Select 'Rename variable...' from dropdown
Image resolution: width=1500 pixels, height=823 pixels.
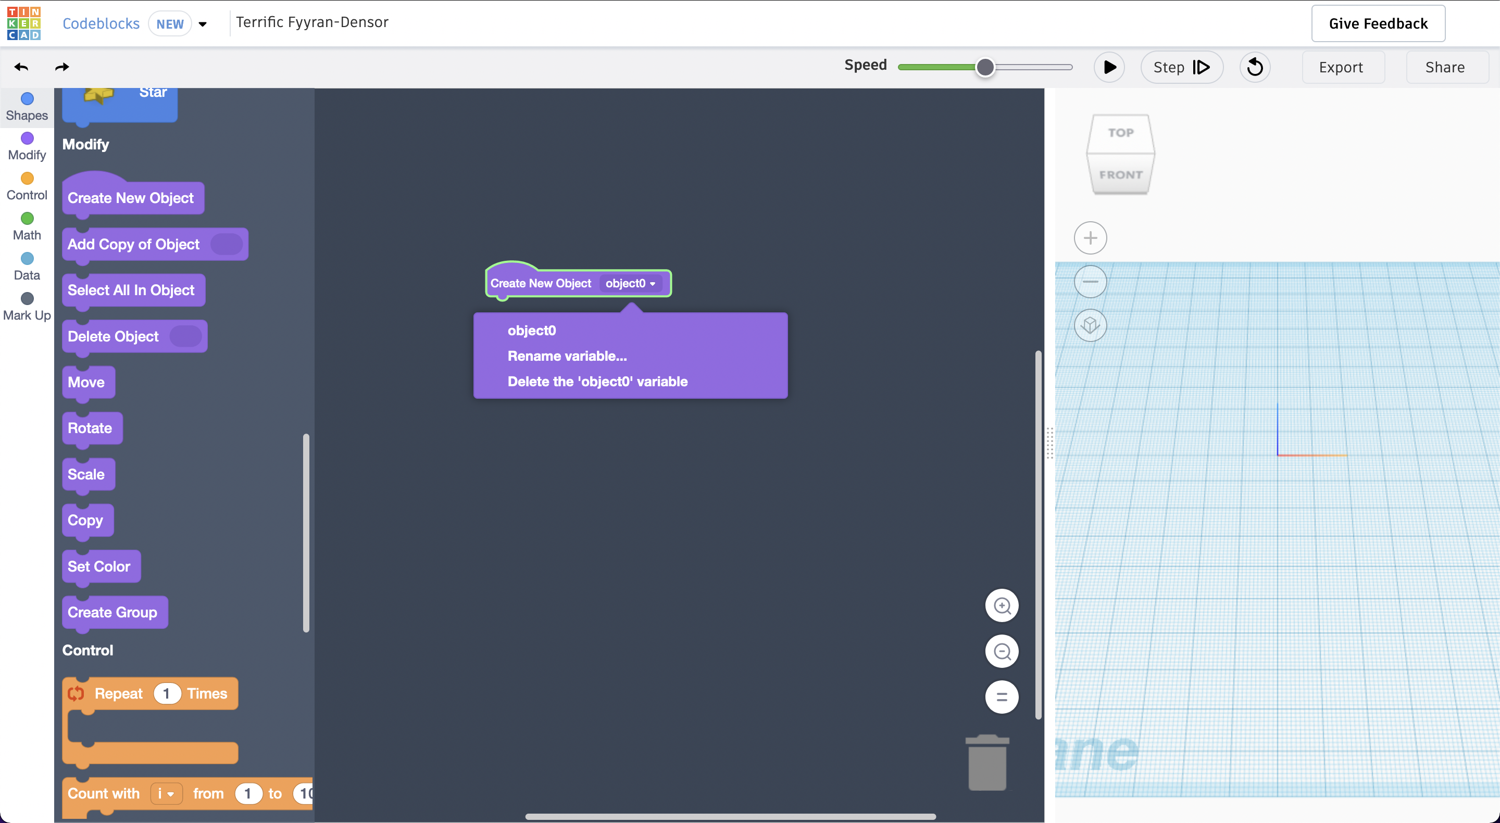[x=568, y=354]
